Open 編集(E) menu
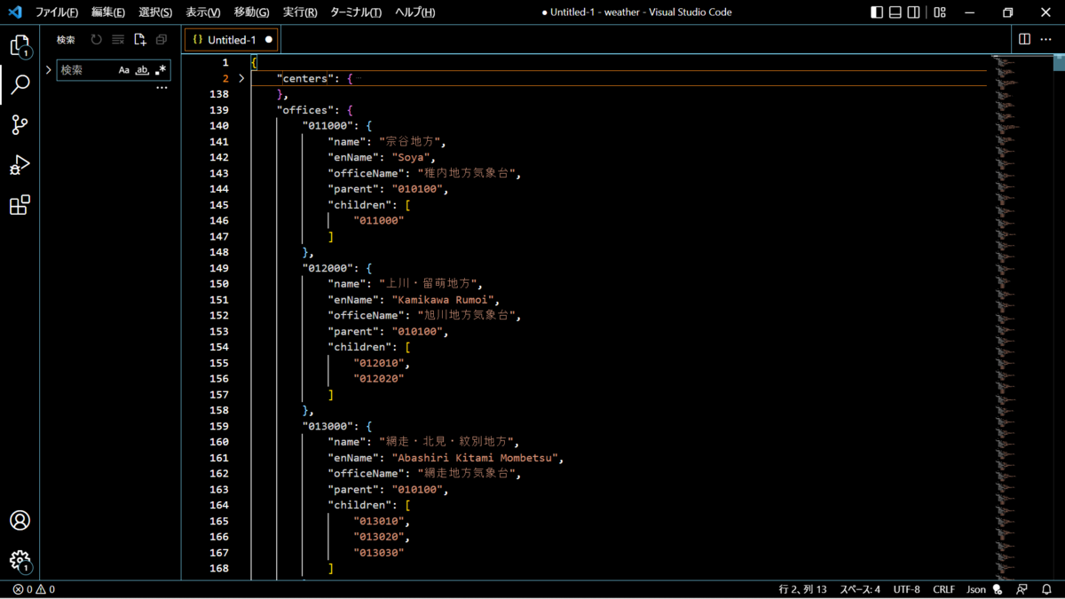The height and width of the screenshot is (599, 1065). click(x=108, y=12)
